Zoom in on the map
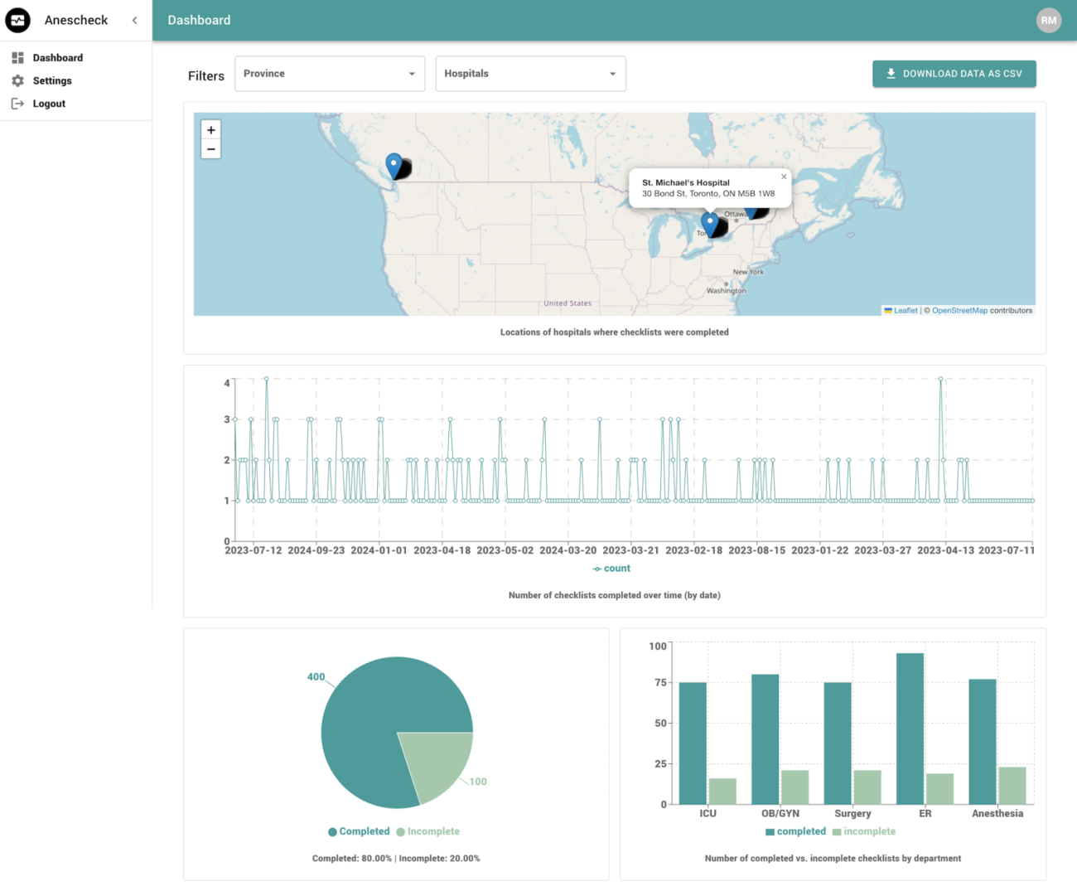 [x=211, y=130]
